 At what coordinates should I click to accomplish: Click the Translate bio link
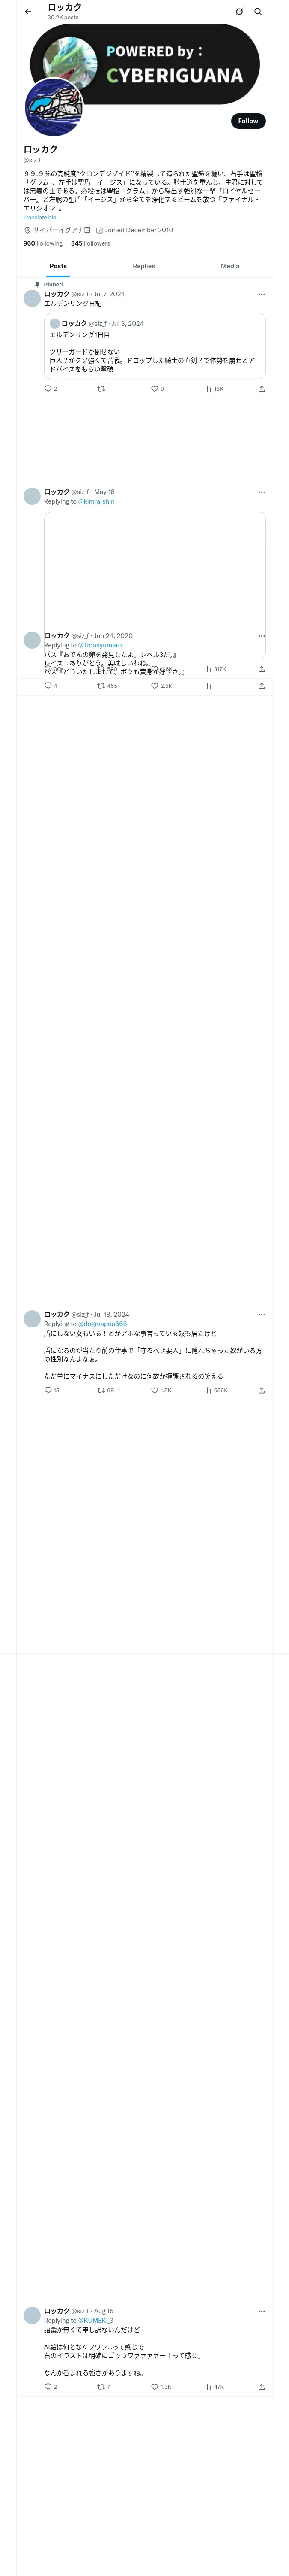40,217
